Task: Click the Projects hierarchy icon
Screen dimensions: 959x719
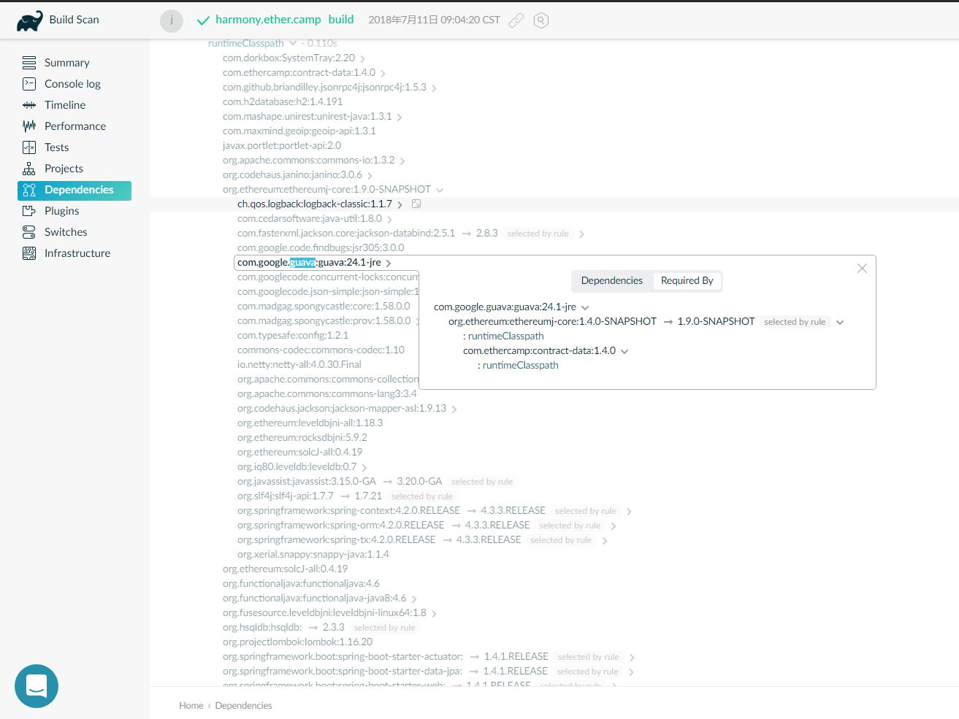Action: tap(29, 169)
